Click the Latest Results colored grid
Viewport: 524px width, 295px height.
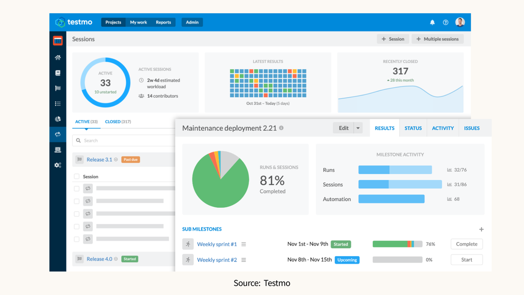click(x=268, y=83)
